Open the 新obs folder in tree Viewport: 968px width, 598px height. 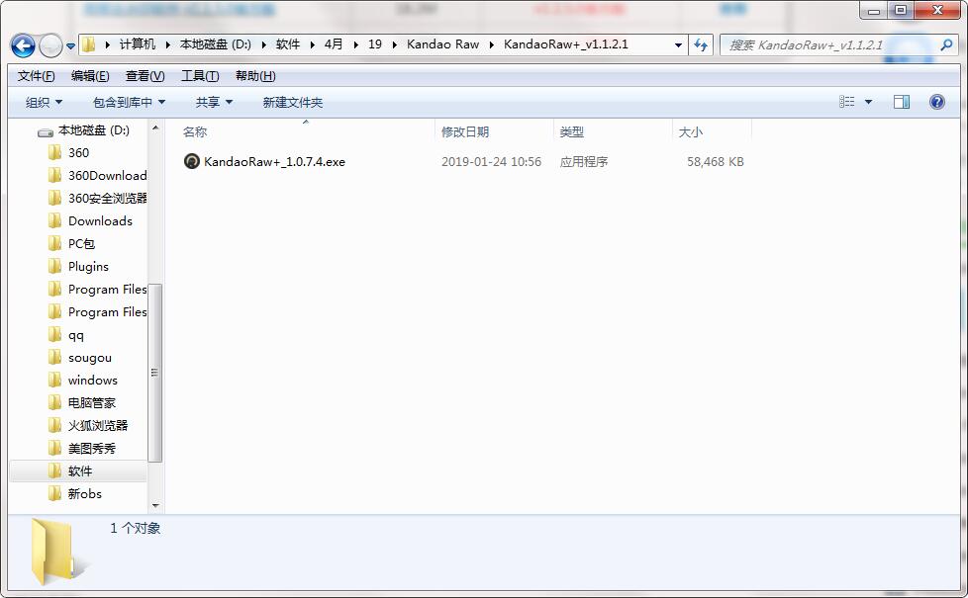84,494
